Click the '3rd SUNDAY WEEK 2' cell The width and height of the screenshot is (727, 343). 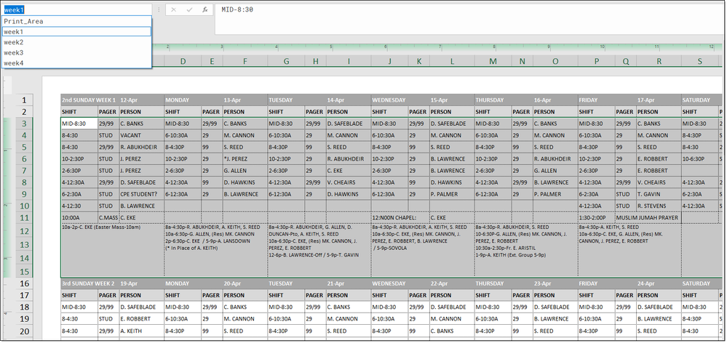click(x=90, y=283)
